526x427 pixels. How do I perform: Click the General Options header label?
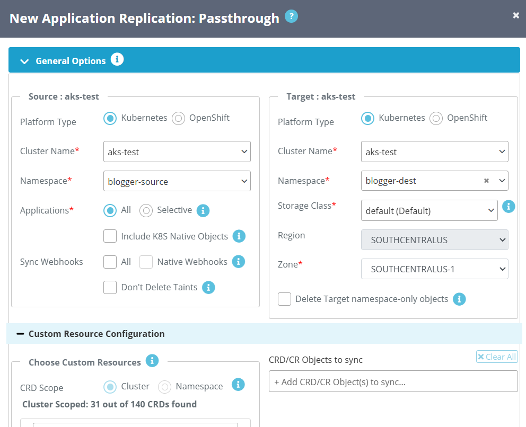click(71, 61)
